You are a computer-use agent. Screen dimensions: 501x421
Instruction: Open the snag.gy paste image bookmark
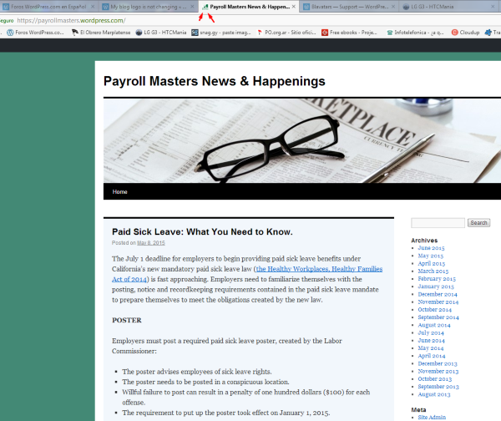(x=223, y=33)
